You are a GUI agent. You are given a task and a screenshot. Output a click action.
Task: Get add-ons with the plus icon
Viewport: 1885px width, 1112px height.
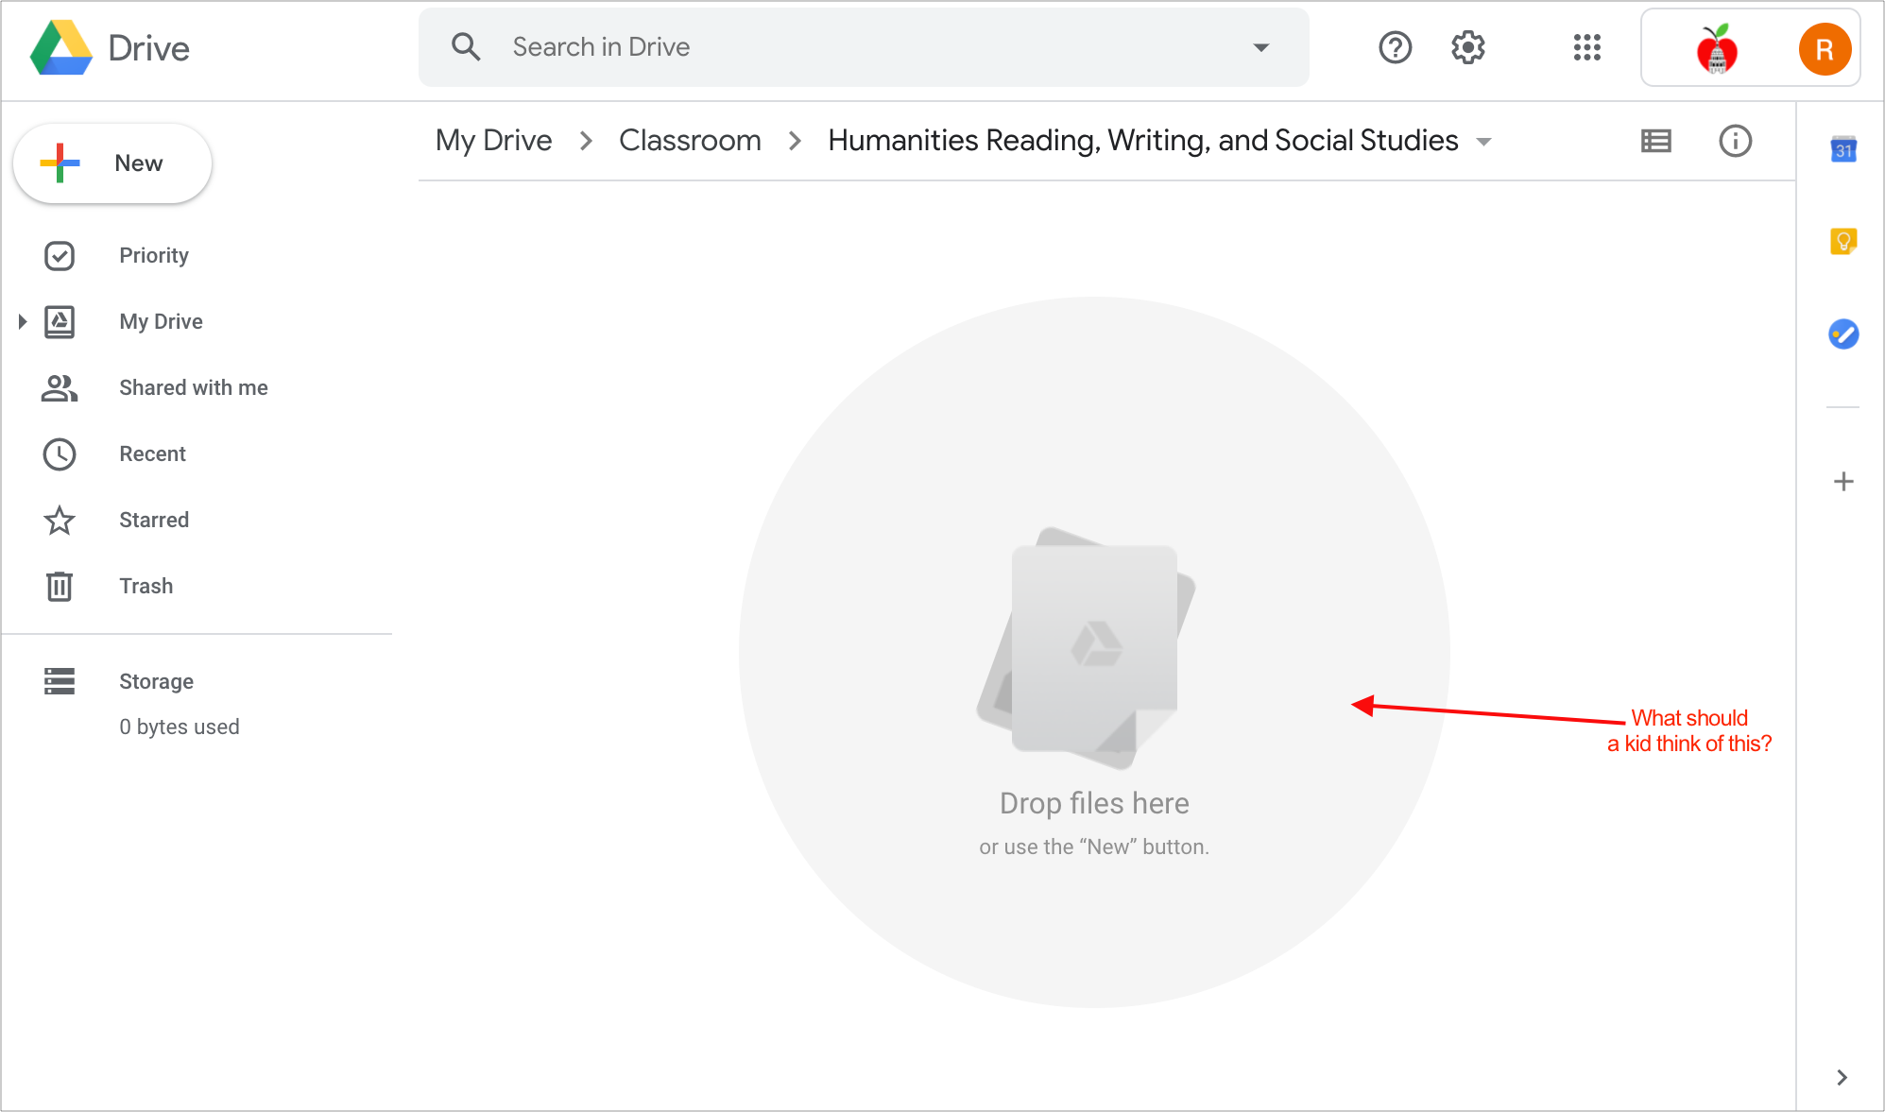(1843, 482)
